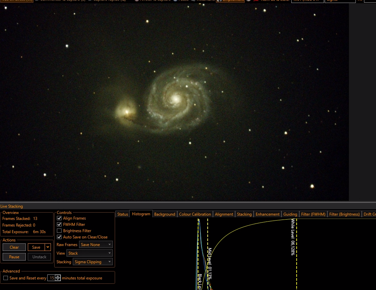Viewport: 376px width, 290px height.
Task: Disable the FWHM Filter checkbox
Action: point(59,224)
